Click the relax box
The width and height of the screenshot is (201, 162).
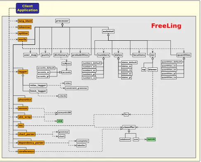68,83
